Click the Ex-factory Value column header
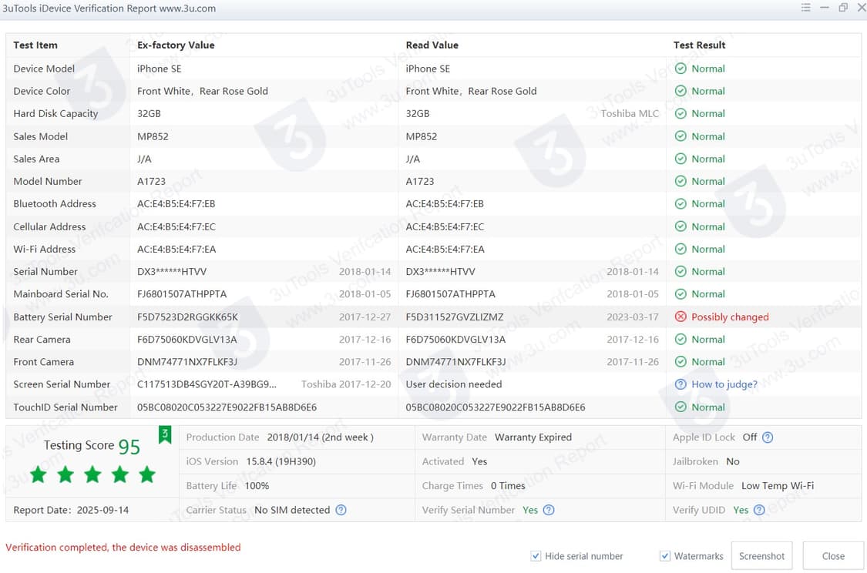 tap(176, 45)
